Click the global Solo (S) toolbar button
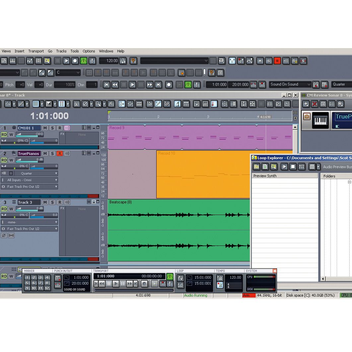 (x=268, y=61)
